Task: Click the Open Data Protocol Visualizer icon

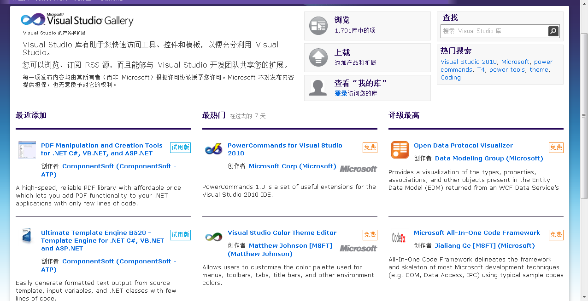Action: [x=400, y=150]
